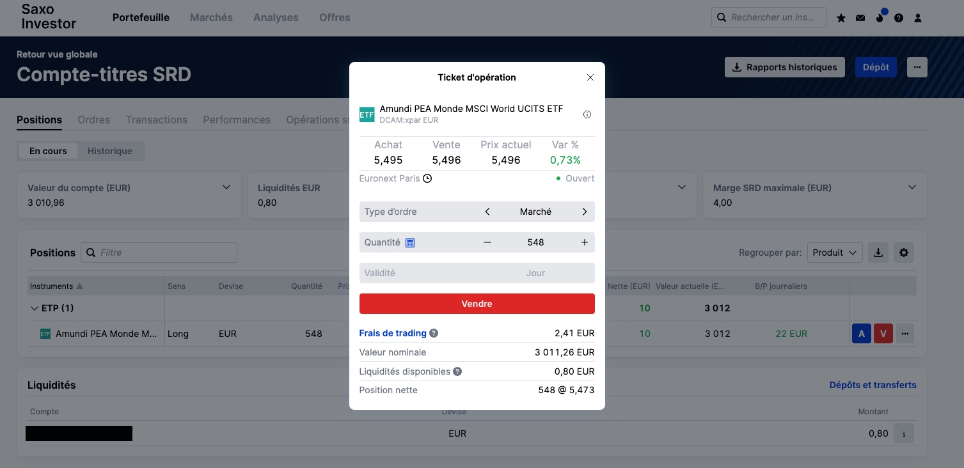Image resolution: width=964 pixels, height=468 pixels.
Task: Switch to the Transactions tab
Action: (157, 120)
